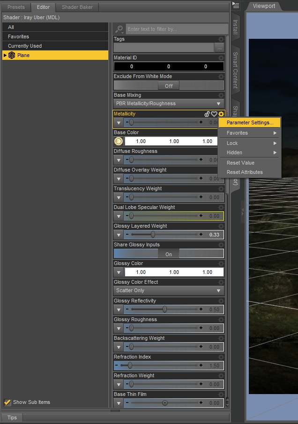Open the Smart Content side tab
Image resolution: width=298 pixels, height=424 pixels.
point(235,70)
